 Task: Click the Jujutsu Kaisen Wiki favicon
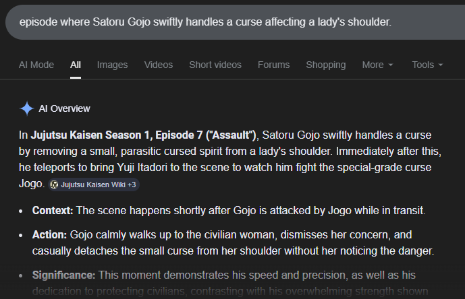pos(54,185)
